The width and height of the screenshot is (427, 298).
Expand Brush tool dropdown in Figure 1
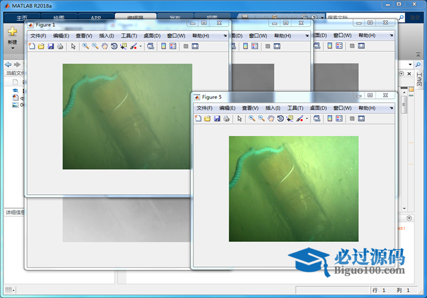pyautogui.click(x=140, y=46)
